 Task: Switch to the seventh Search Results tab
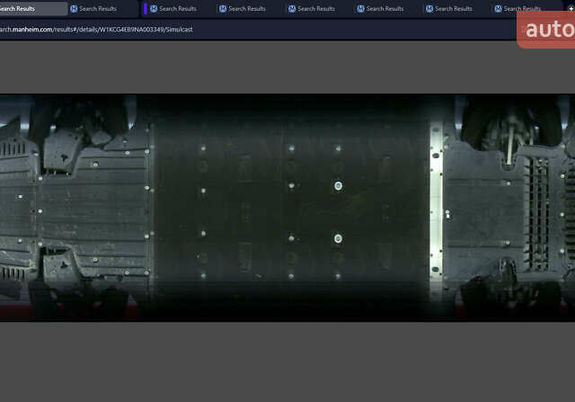click(454, 8)
